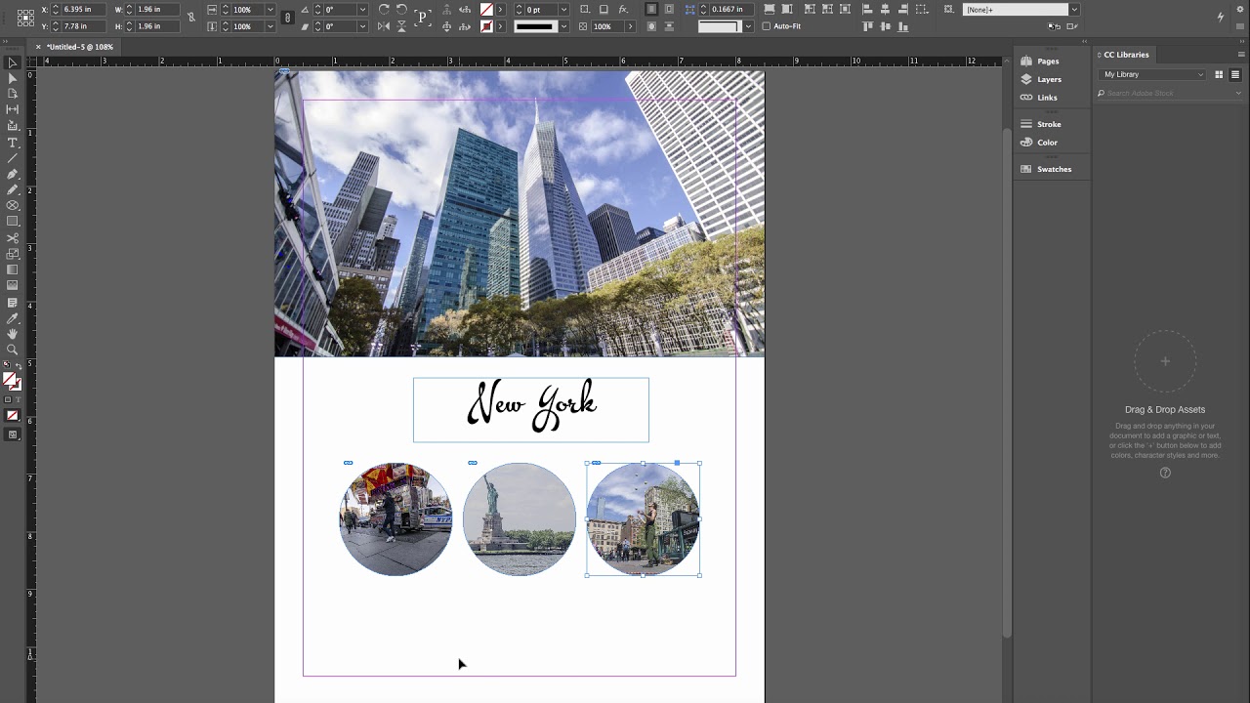Select the Line tool
The width and height of the screenshot is (1250, 703).
pos(12,158)
